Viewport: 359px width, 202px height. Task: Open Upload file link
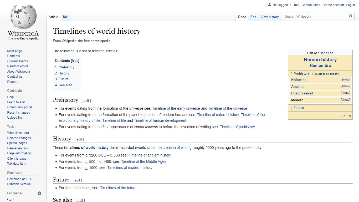(15, 118)
